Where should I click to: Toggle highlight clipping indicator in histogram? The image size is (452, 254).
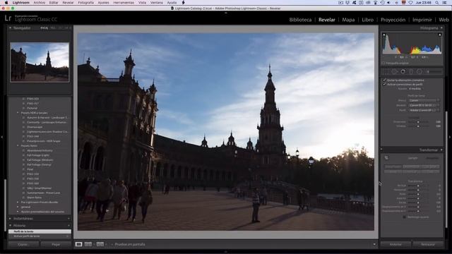click(439, 35)
